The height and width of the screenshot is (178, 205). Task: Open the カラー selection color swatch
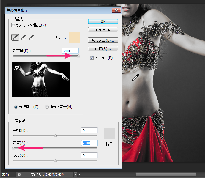point(74,38)
